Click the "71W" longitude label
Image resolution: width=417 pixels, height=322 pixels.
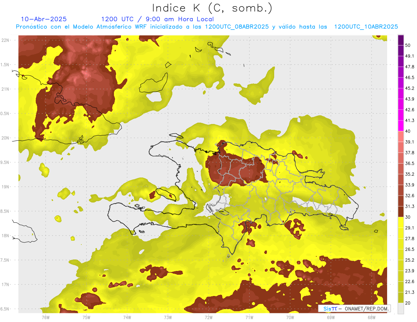249,317
